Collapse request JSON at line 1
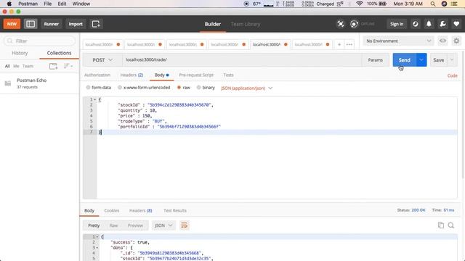 (95, 100)
